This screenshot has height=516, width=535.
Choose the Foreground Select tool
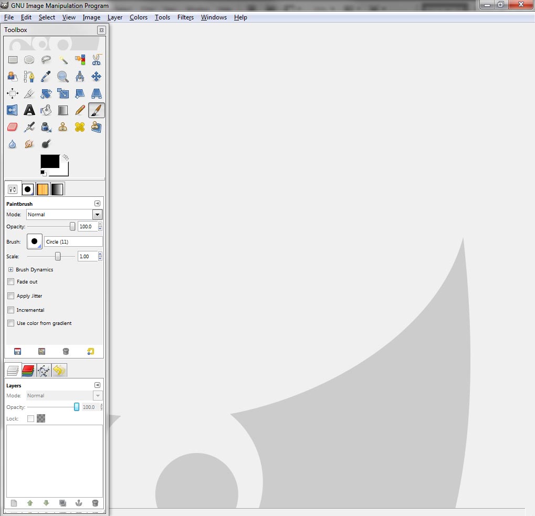tap(13, 77)
